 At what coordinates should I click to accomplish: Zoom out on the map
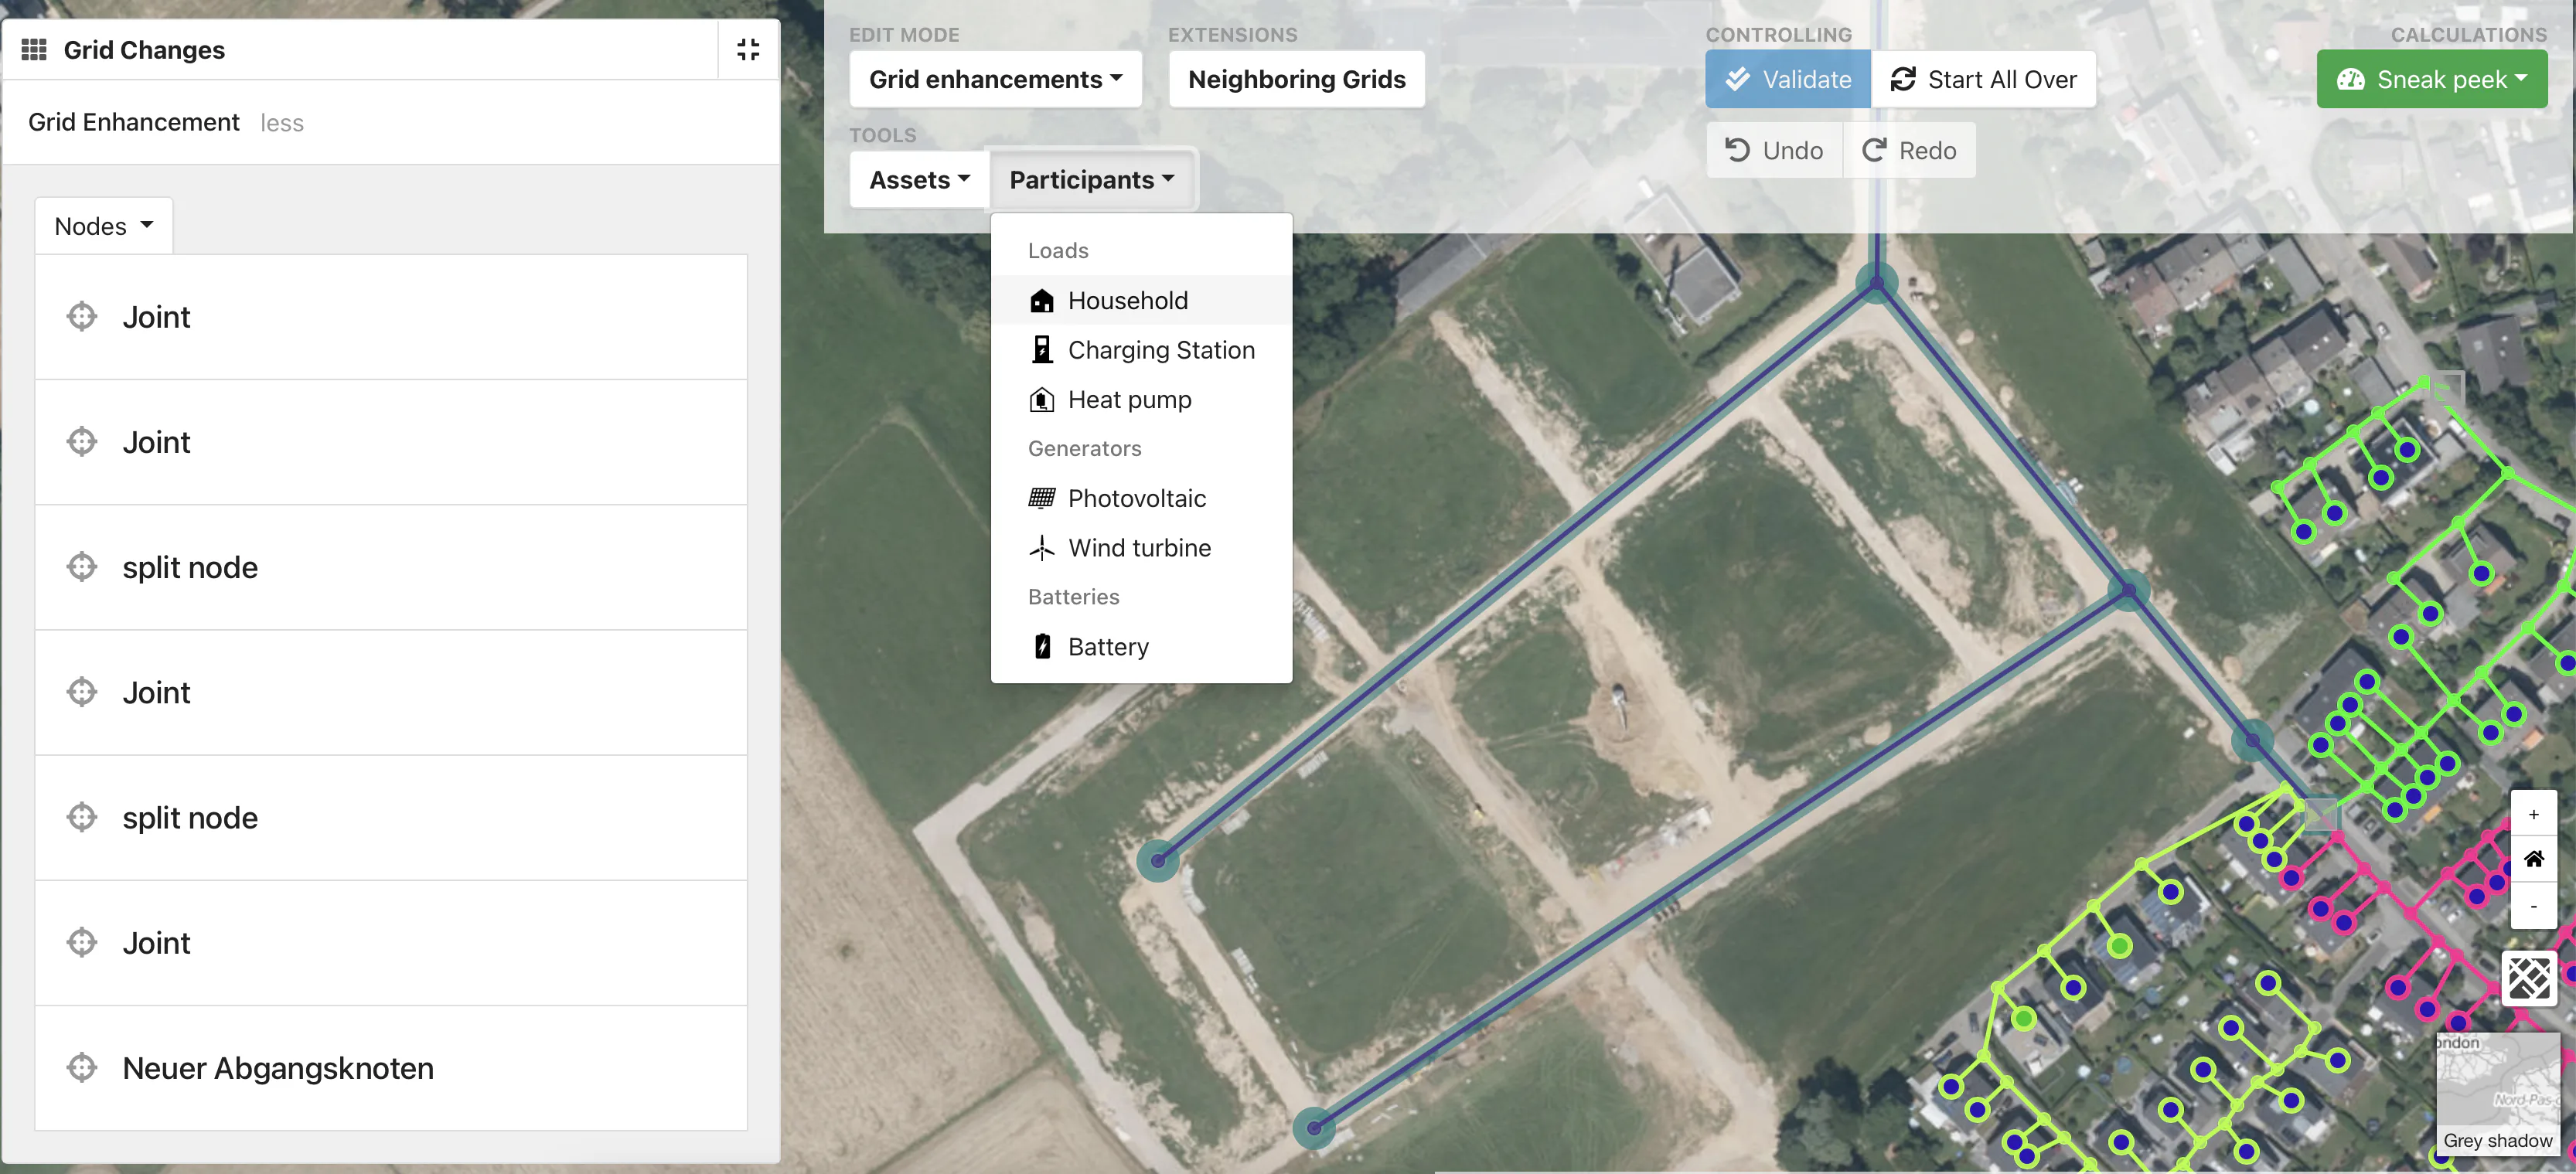(x=2533, y=906)
